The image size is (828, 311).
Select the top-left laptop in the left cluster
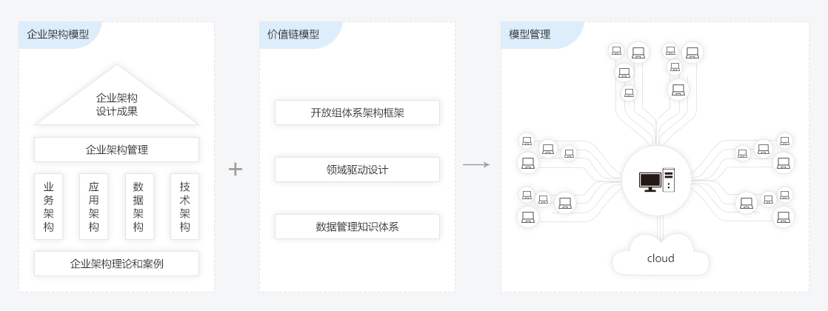pos(527,141)
